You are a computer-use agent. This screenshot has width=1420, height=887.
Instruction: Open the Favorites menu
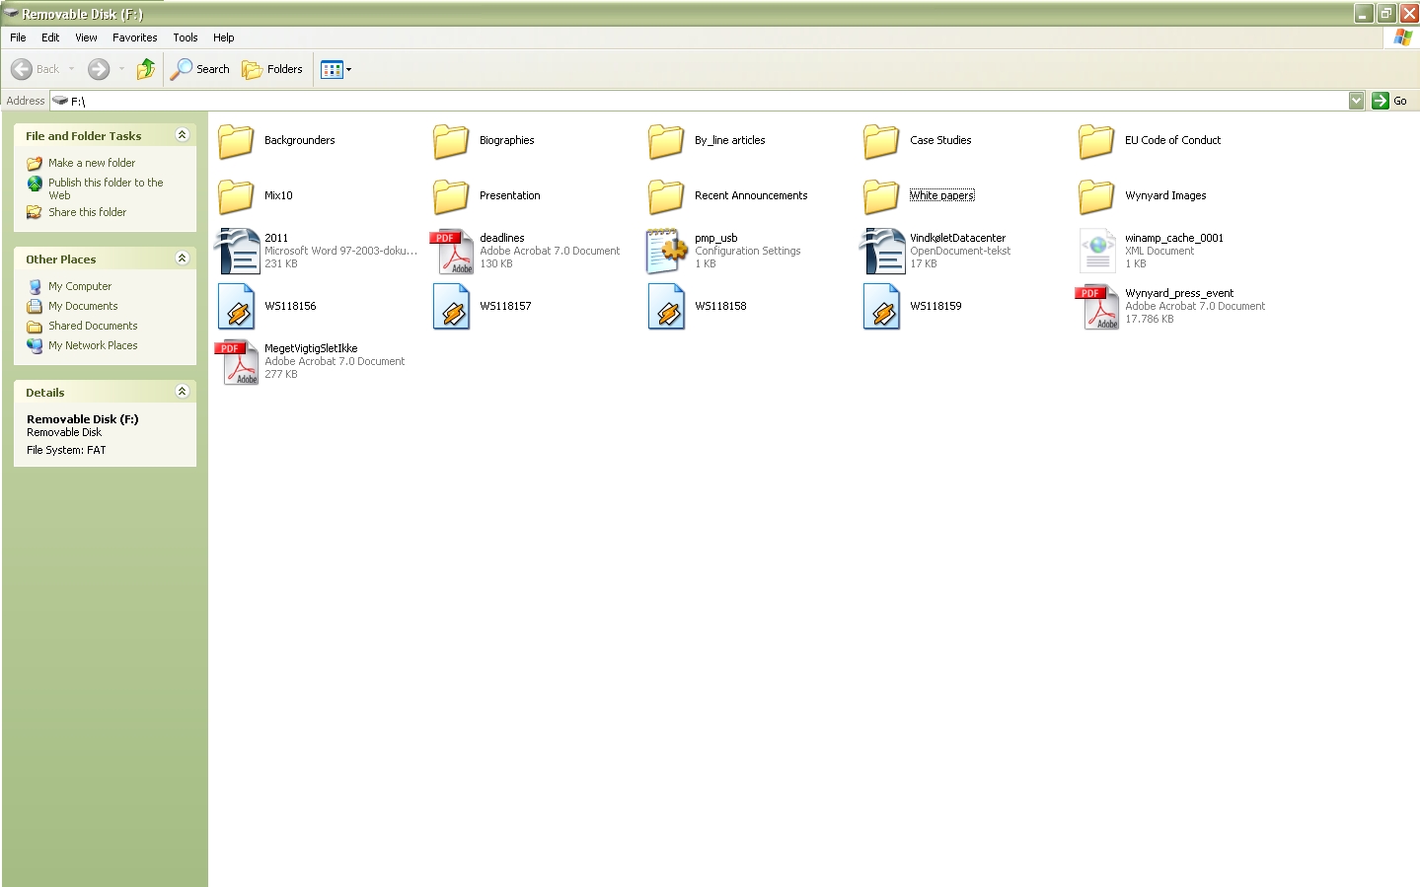134,37
